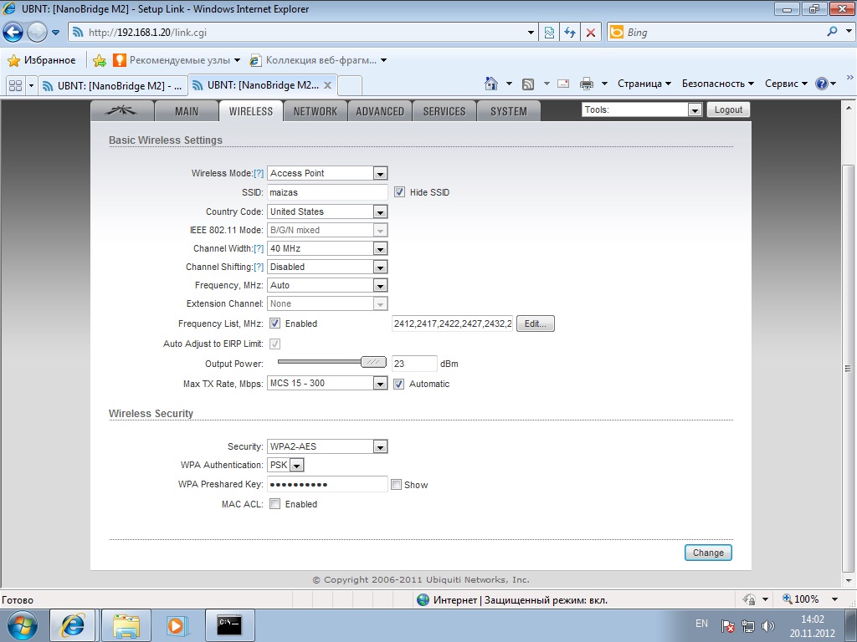The width and height of the screenshot is (857, 642).
Task: Click the network tray icon
Action: coord(747,626)
